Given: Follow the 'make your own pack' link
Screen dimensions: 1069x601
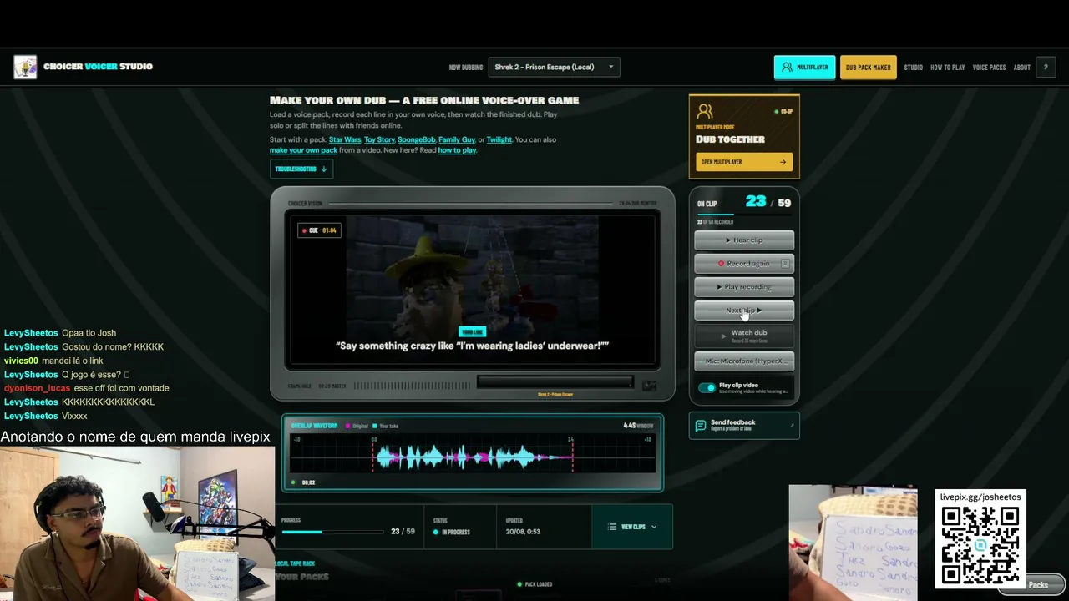Looking at the screenshot, I should coord(303,150).
